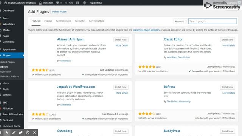242x136 pixels.
Task: Open WPeMatico Add-ons submenu item
Action: (9, 76)
